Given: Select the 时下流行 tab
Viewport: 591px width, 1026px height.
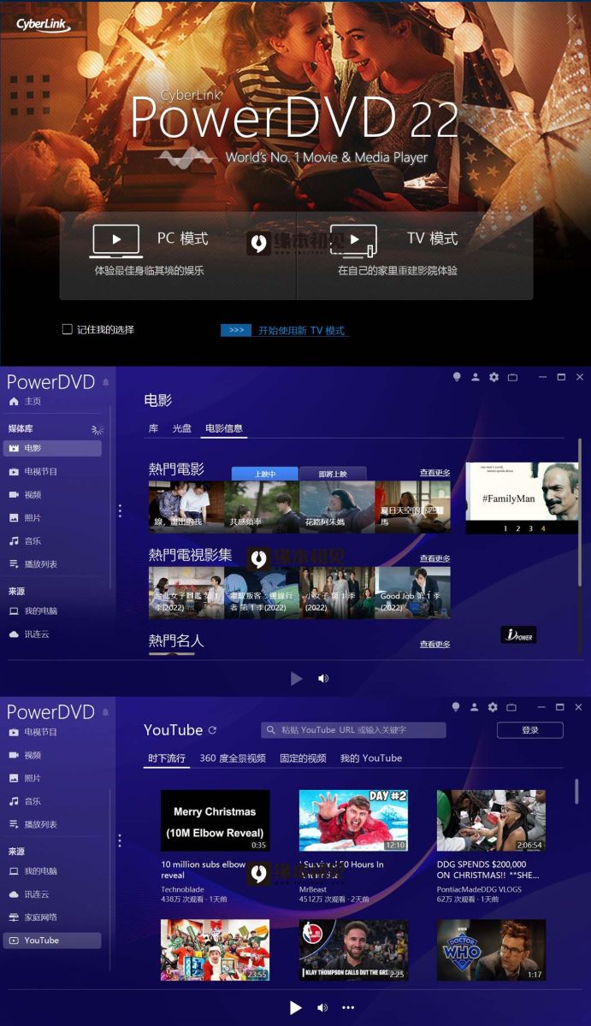Looking at the screenshot, I should 166,758.
